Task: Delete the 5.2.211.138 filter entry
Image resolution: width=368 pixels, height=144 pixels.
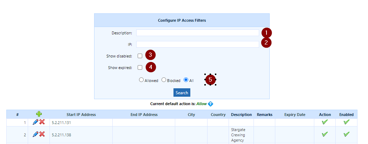Action: (42, 134)
